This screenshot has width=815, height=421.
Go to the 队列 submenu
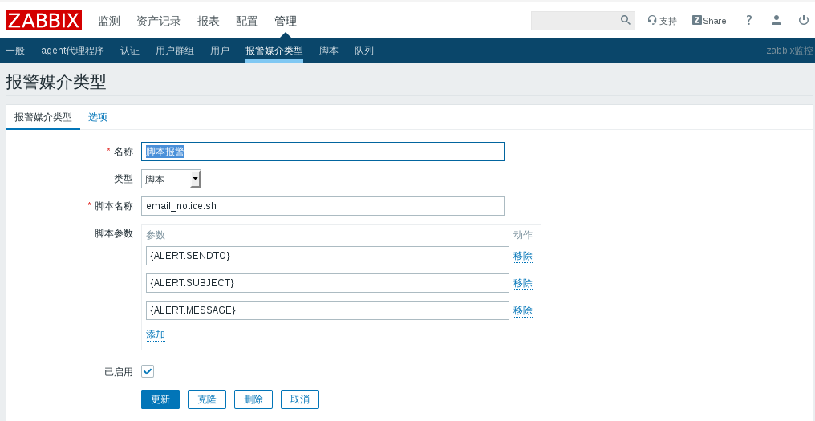[364, 51]
